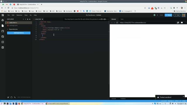The image size is (187, 105).
Task: Click the taskbar clock
Action: [x=182, y=104]
